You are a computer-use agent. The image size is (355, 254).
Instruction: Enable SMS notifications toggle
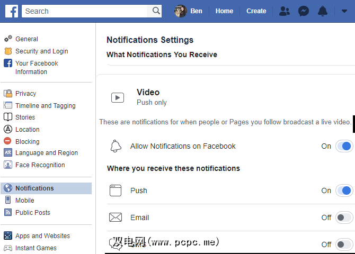(344, 244)
